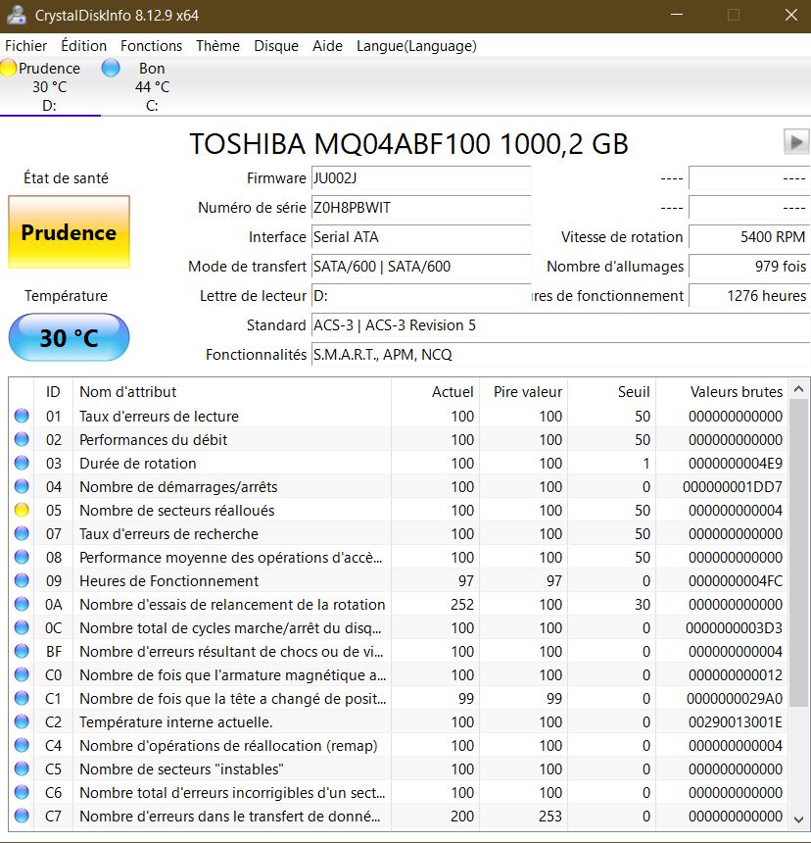
Task: Click the 1276 heures field
Action: click(748, 296)
